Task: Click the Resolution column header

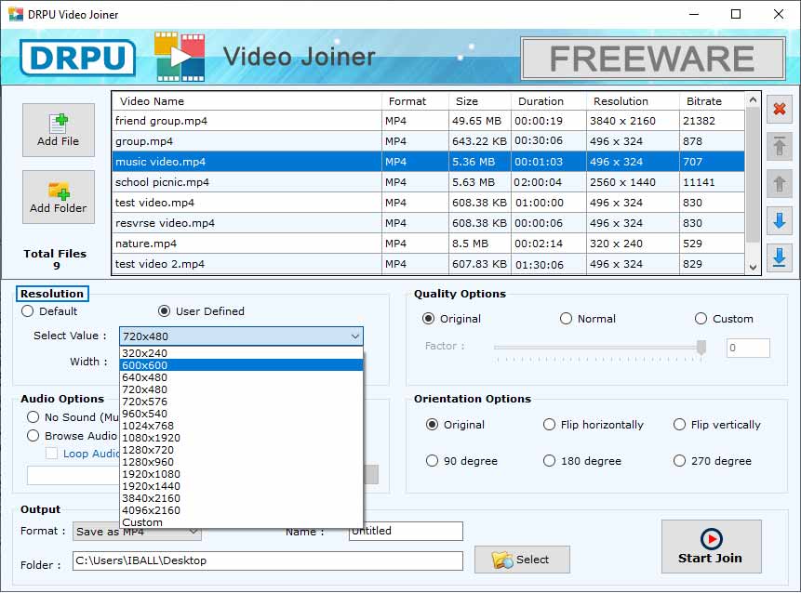Action: click(633, 101)
